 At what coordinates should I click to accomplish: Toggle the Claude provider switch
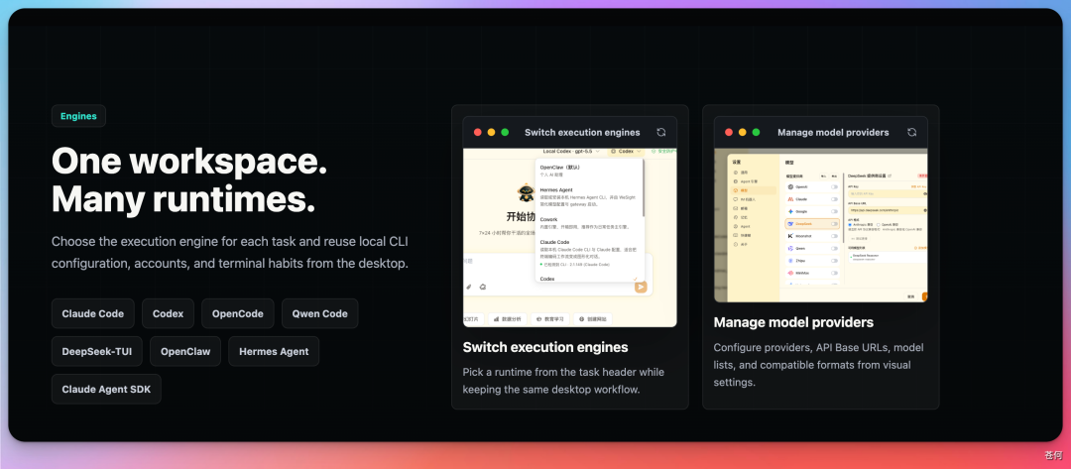pos(834,199)
